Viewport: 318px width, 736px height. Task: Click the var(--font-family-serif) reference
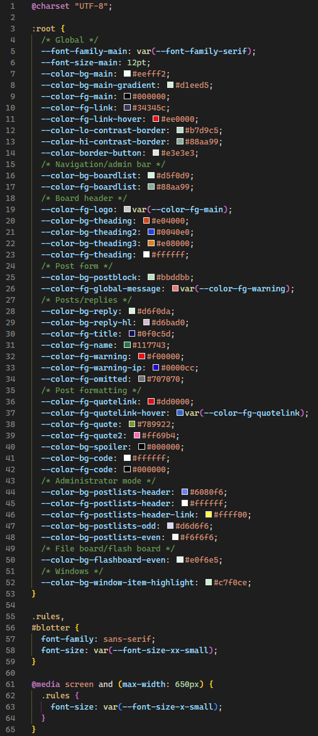click(194, 51)
